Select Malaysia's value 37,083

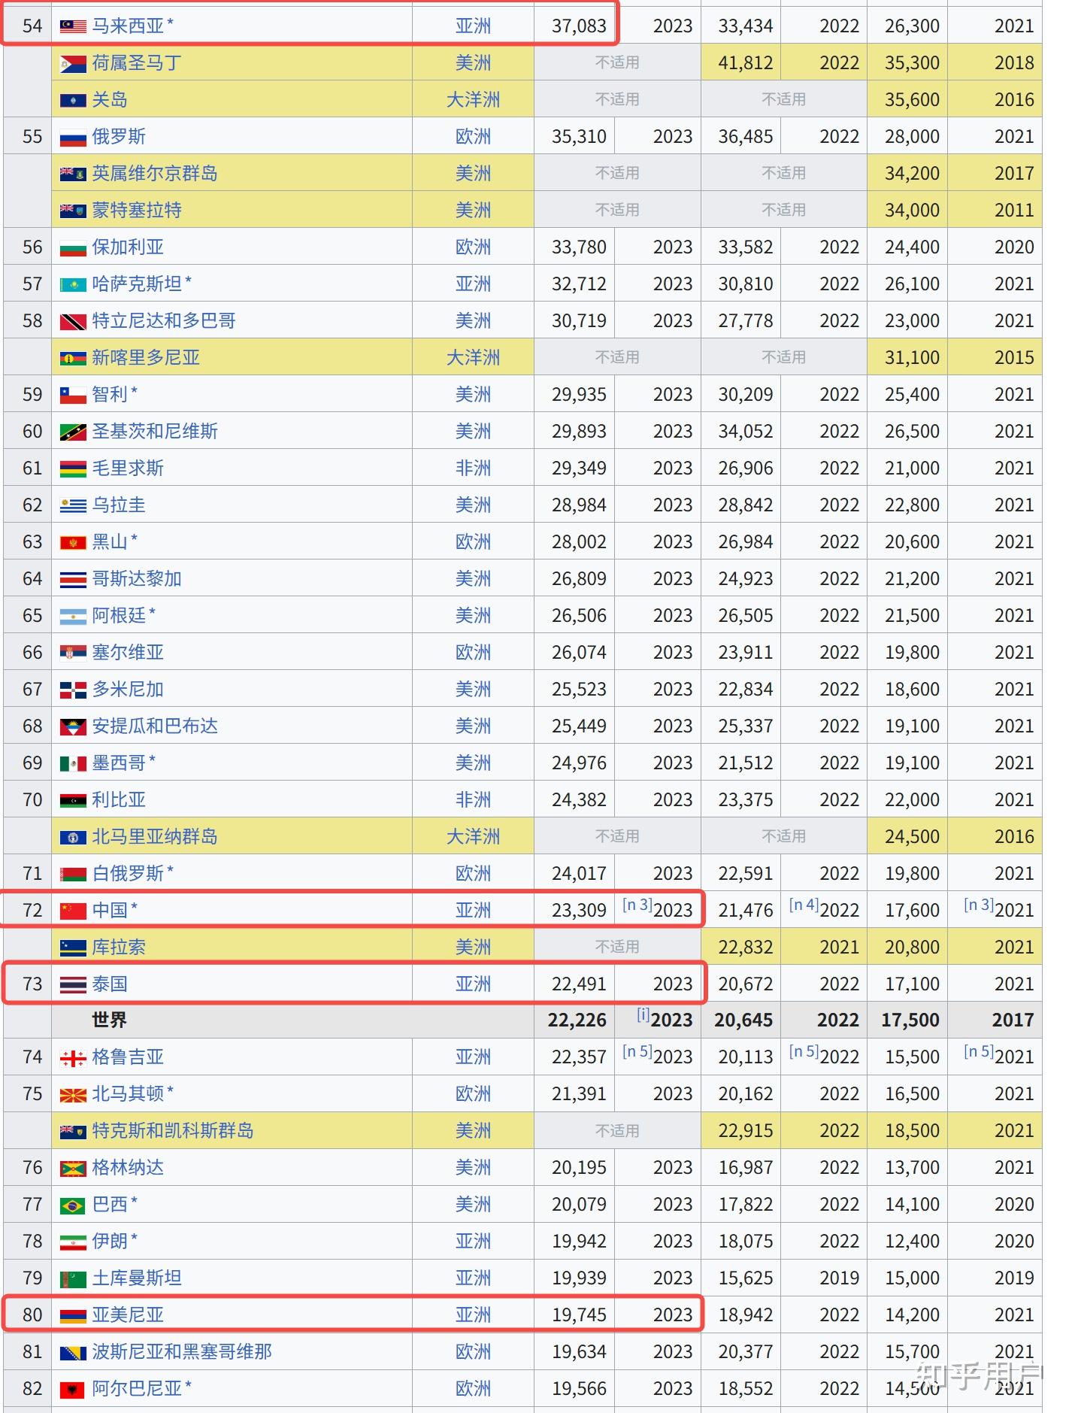579,26
